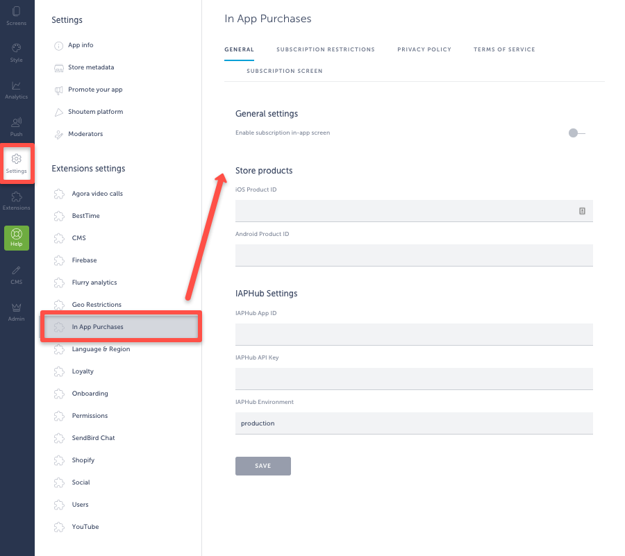The height and width of the screenshot is (556, 625).
Task: Click the green Help lifebuoy button
Action: 17,238
